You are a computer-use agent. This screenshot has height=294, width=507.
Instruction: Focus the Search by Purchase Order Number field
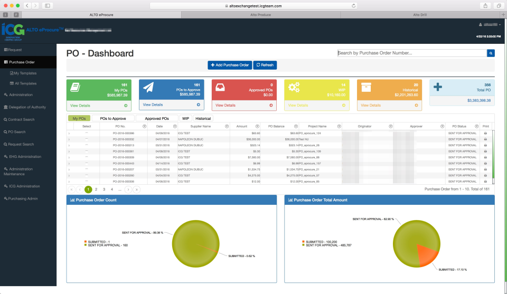[x=412, y=53]
